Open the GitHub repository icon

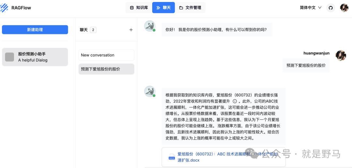click(x=331, y=7)
